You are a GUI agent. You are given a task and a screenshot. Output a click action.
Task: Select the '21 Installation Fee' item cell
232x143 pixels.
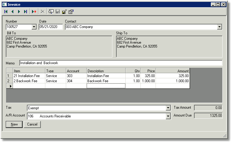[29, 76]
